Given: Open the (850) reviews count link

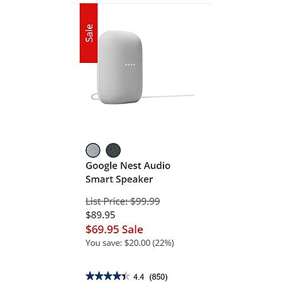Looking at the screenshot, I should [158, 277].
